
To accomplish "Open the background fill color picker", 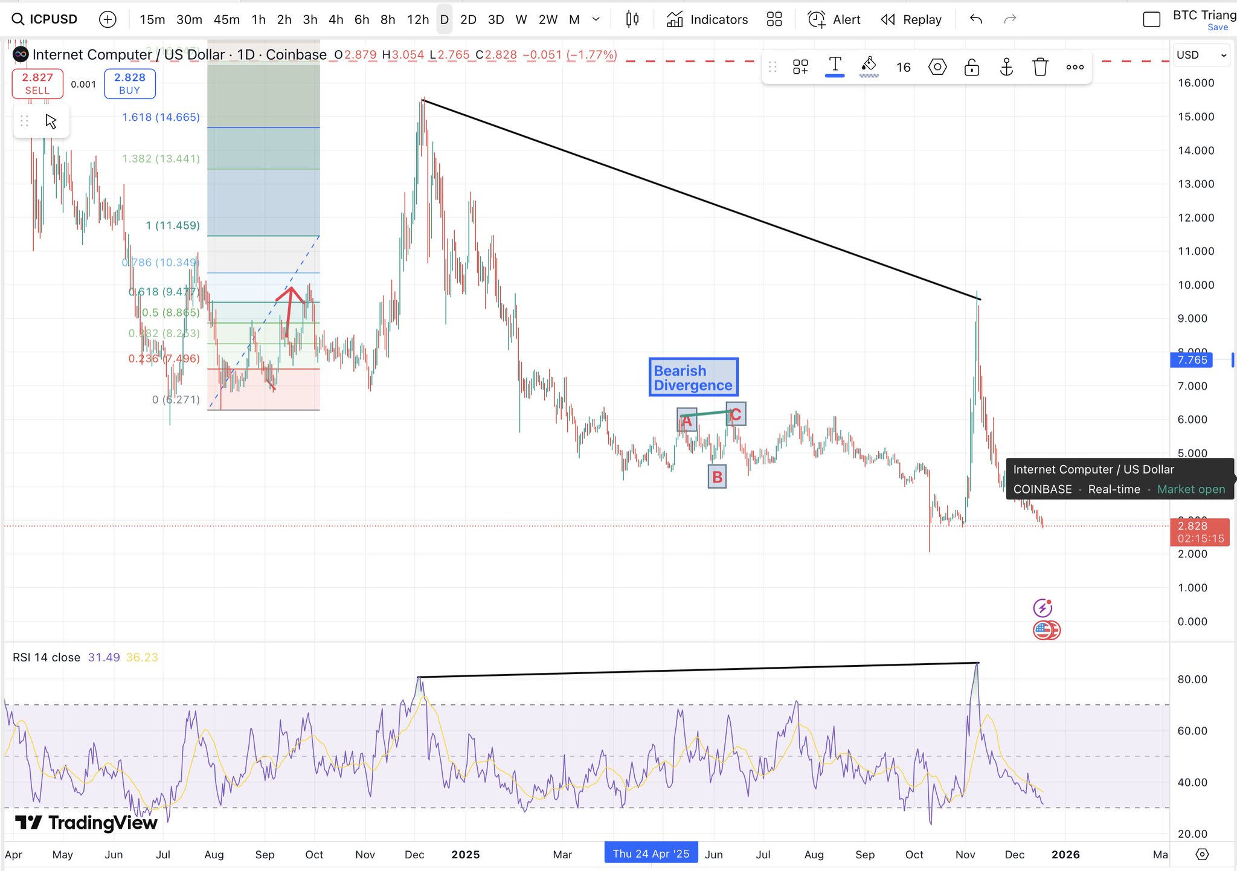I will click(869, 66).
